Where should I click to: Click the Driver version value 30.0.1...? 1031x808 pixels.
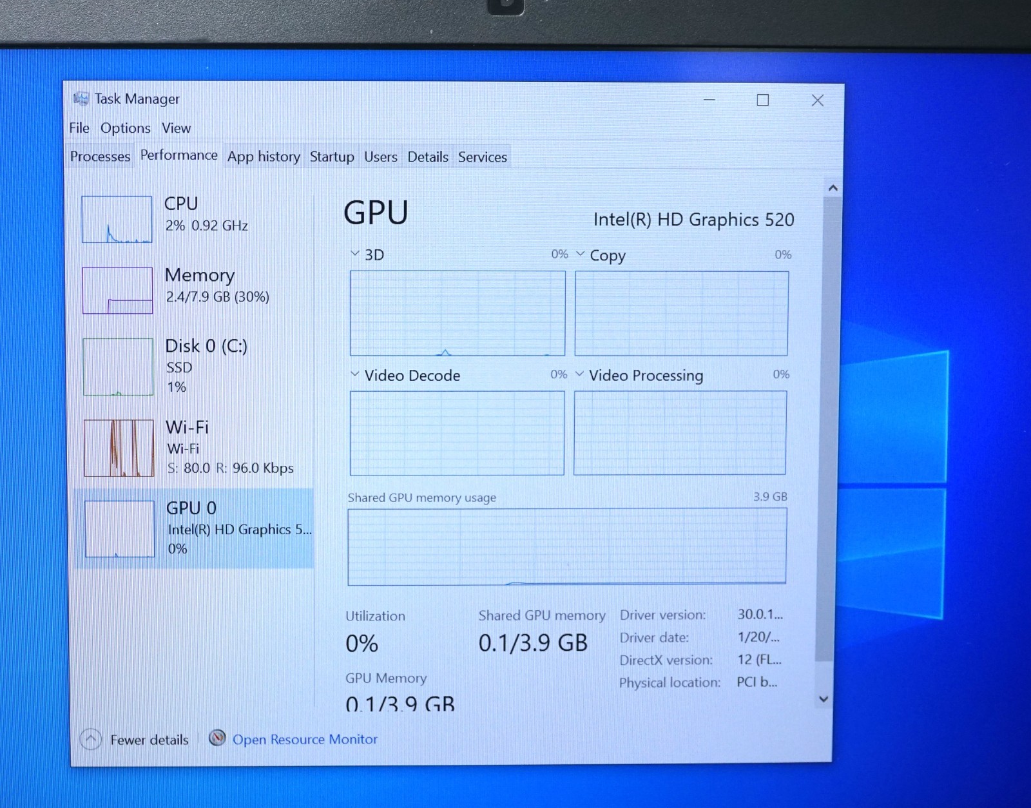click(760, 614)
